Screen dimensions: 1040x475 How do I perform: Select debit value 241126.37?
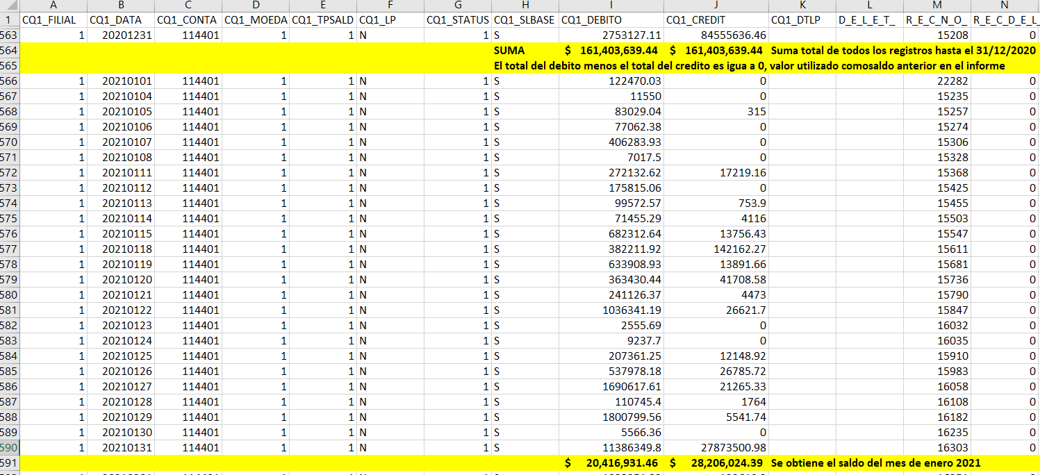pyautogui.click(x=611, y=295)
